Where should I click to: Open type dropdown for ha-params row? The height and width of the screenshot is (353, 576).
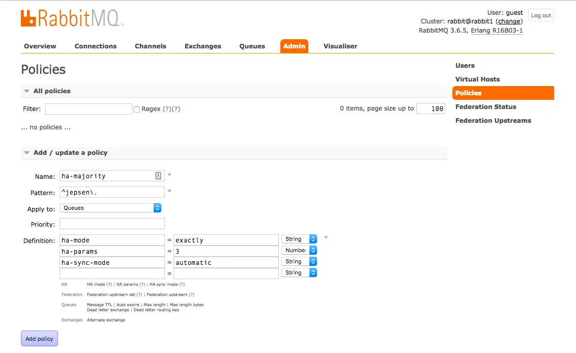[299, 250]
